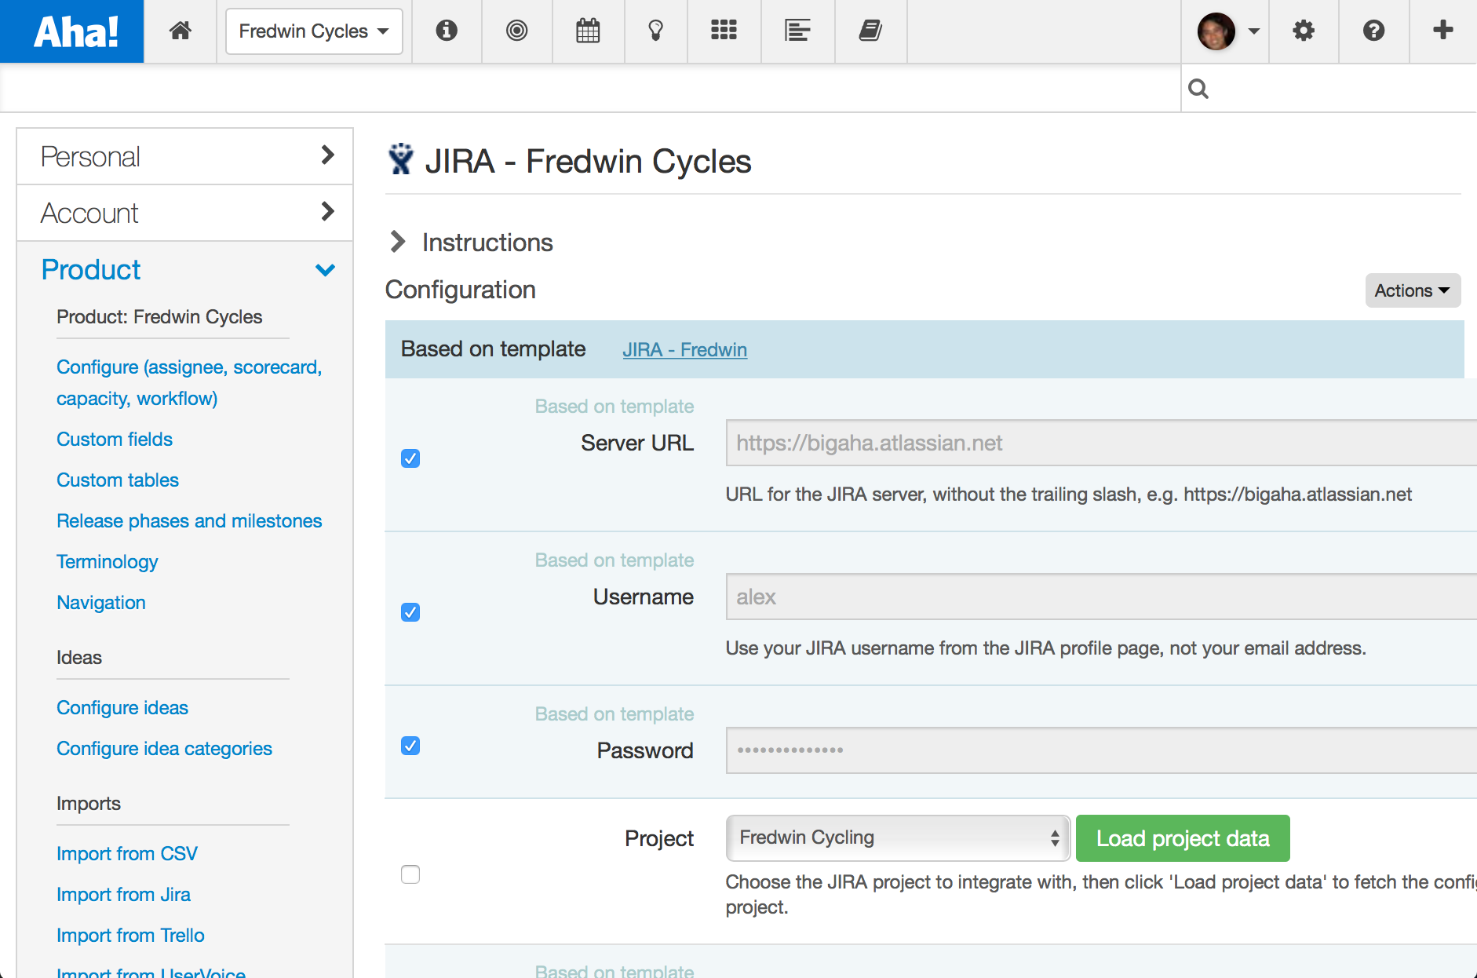The height and width of the screenshot is (978, 1477).
Task: Open the releases calendar icon
Action: (x=588, y=31)
